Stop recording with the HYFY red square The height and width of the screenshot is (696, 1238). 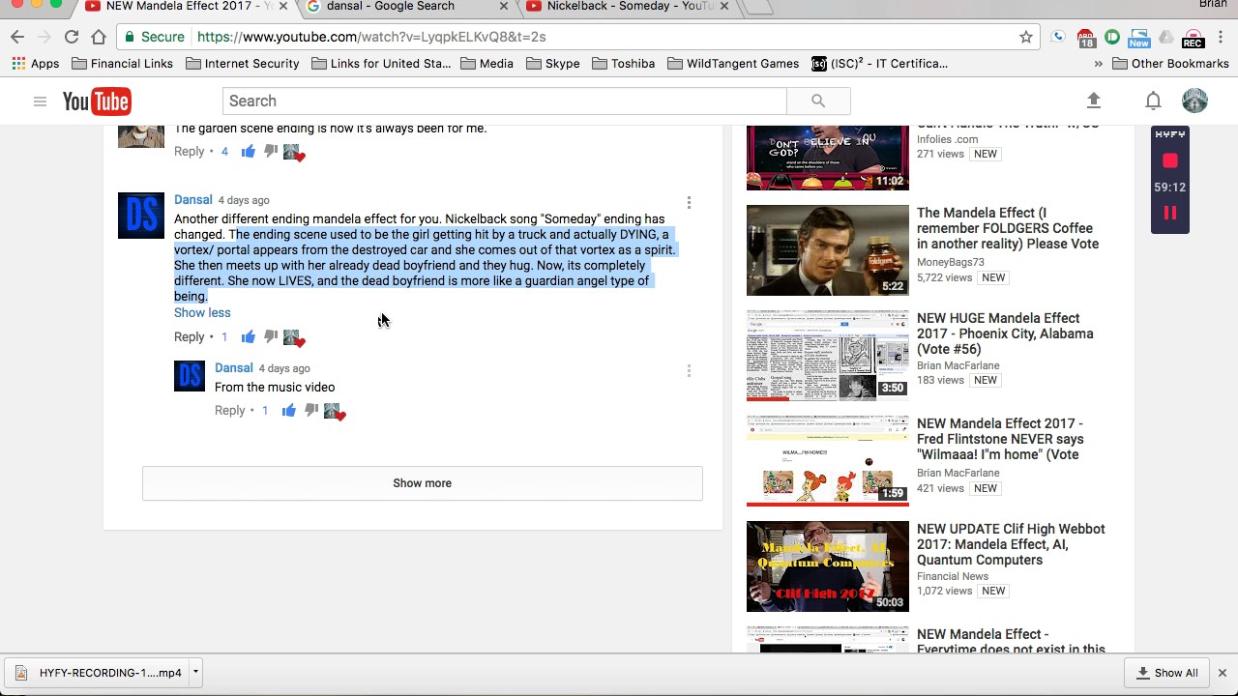[x=1170, y=160]
